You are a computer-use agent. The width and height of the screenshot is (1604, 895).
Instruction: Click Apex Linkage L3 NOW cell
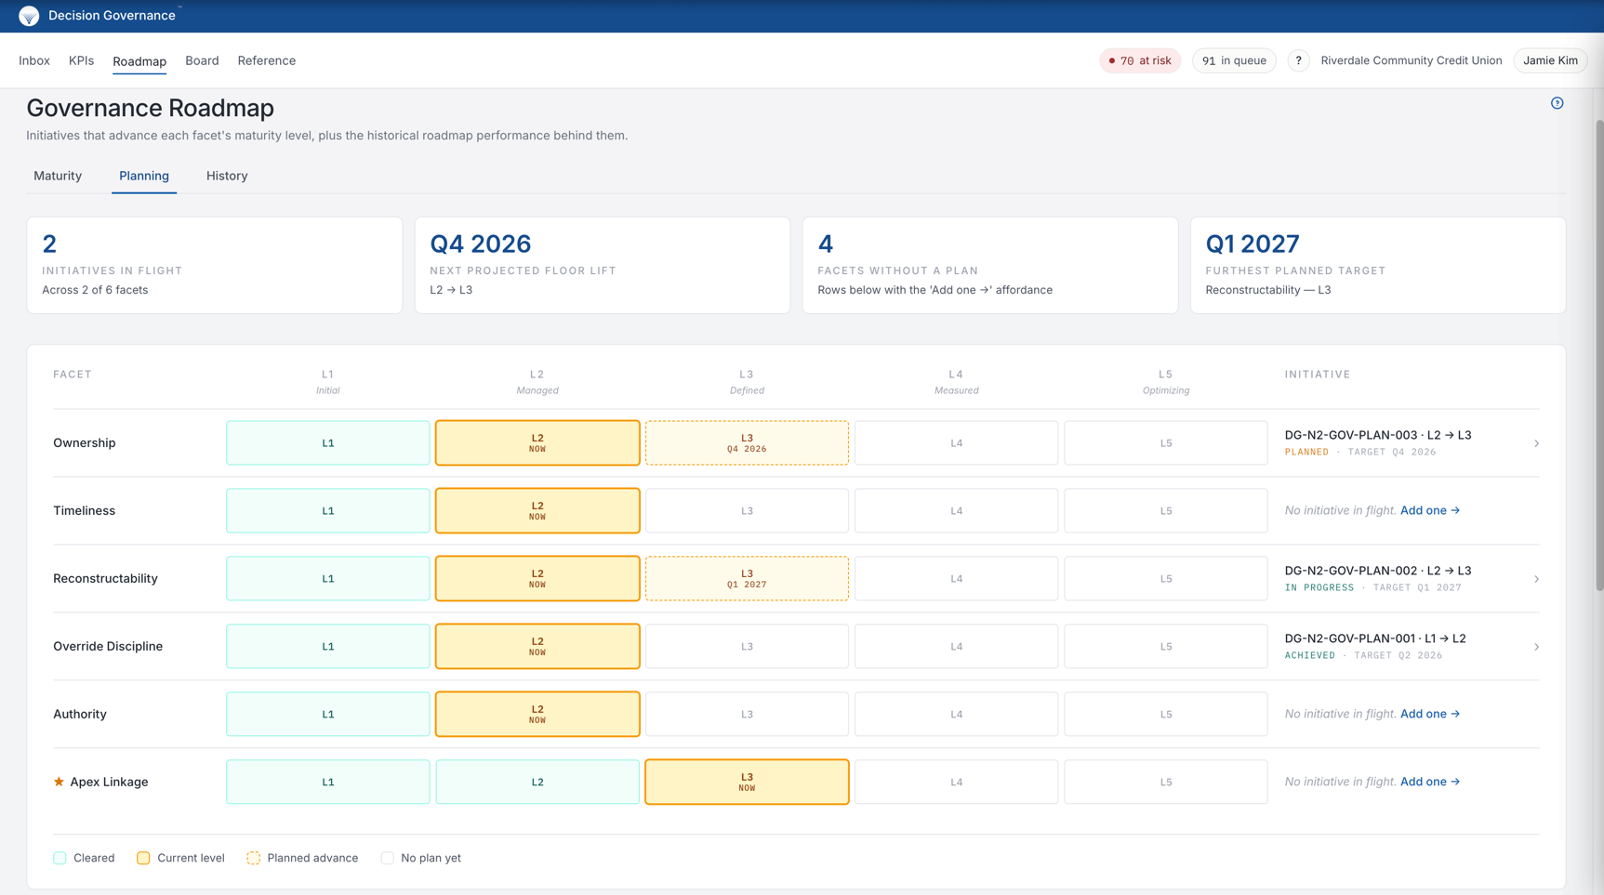pos(747,782)
